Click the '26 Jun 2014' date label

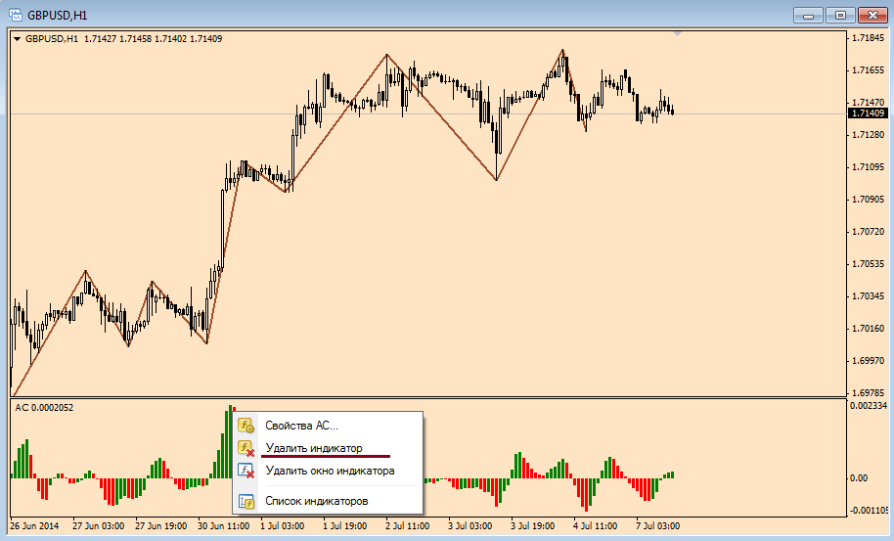coord(34,525)
